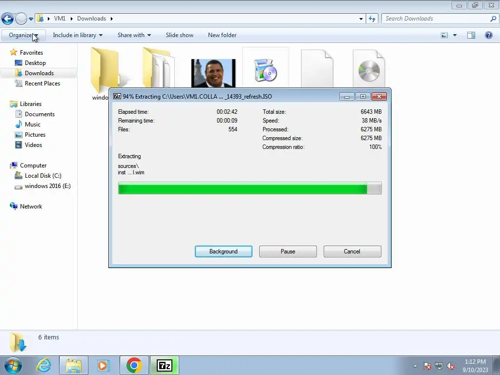Select the software installer disc icon
Viewport: 500px width, 375px height.
(265, 70)
